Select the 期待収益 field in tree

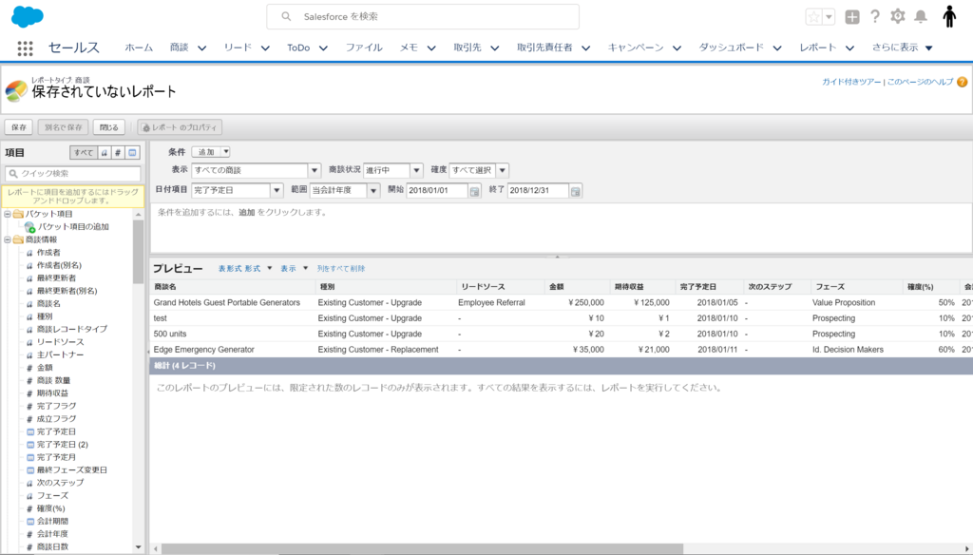coord(52,393)
